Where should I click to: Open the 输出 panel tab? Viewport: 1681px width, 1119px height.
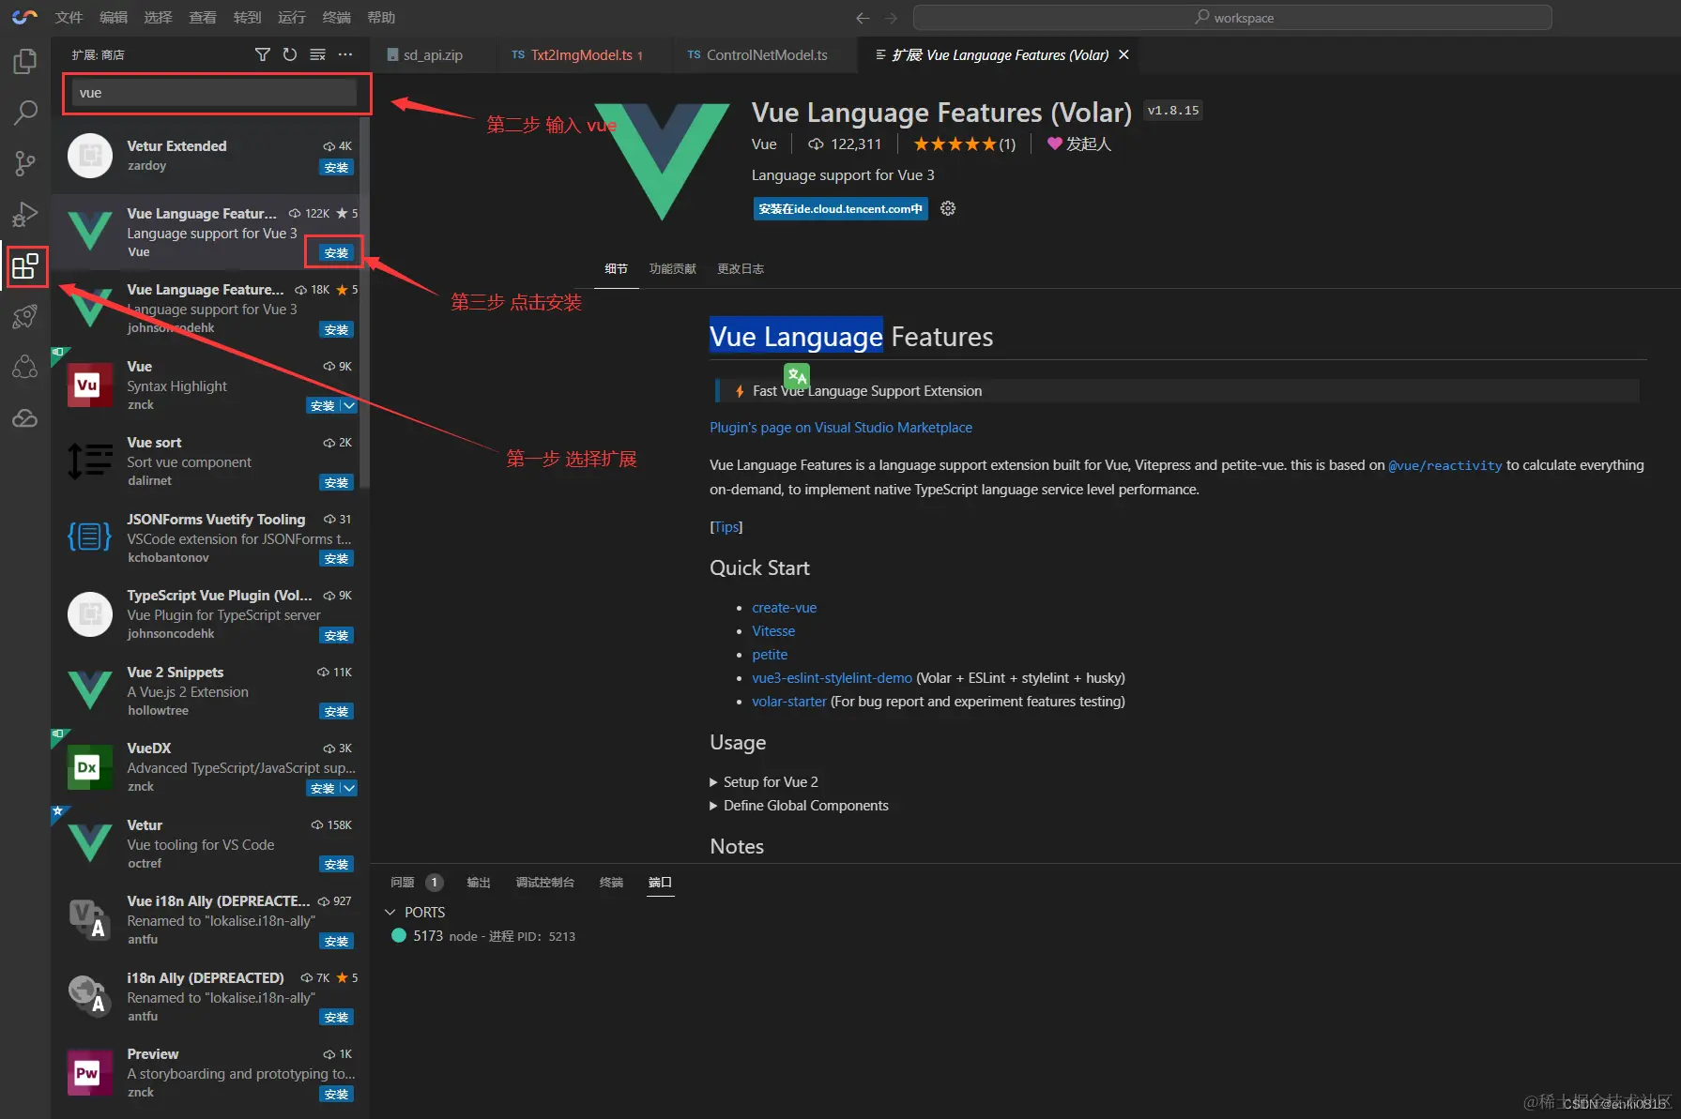pyautogui.click(x=479, y=882)
